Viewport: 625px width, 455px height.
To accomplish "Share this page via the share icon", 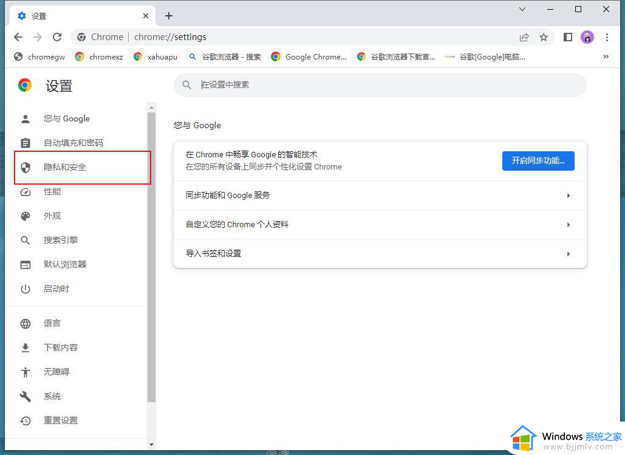I will [x=524, y=37].
